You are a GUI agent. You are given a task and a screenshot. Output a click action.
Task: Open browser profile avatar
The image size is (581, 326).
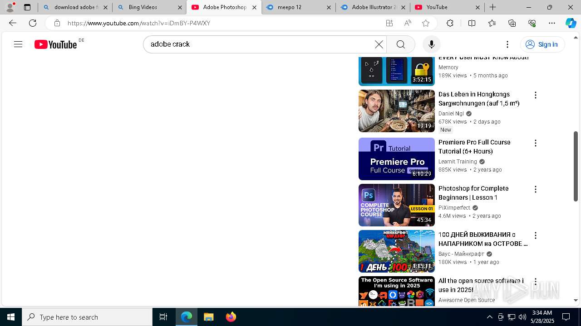pyautogui.click(x=10, y=7)
